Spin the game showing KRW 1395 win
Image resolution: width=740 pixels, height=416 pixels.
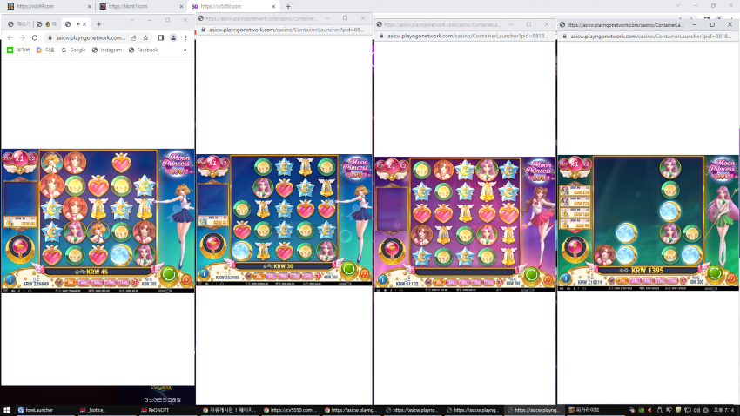[x=715, y=273]
